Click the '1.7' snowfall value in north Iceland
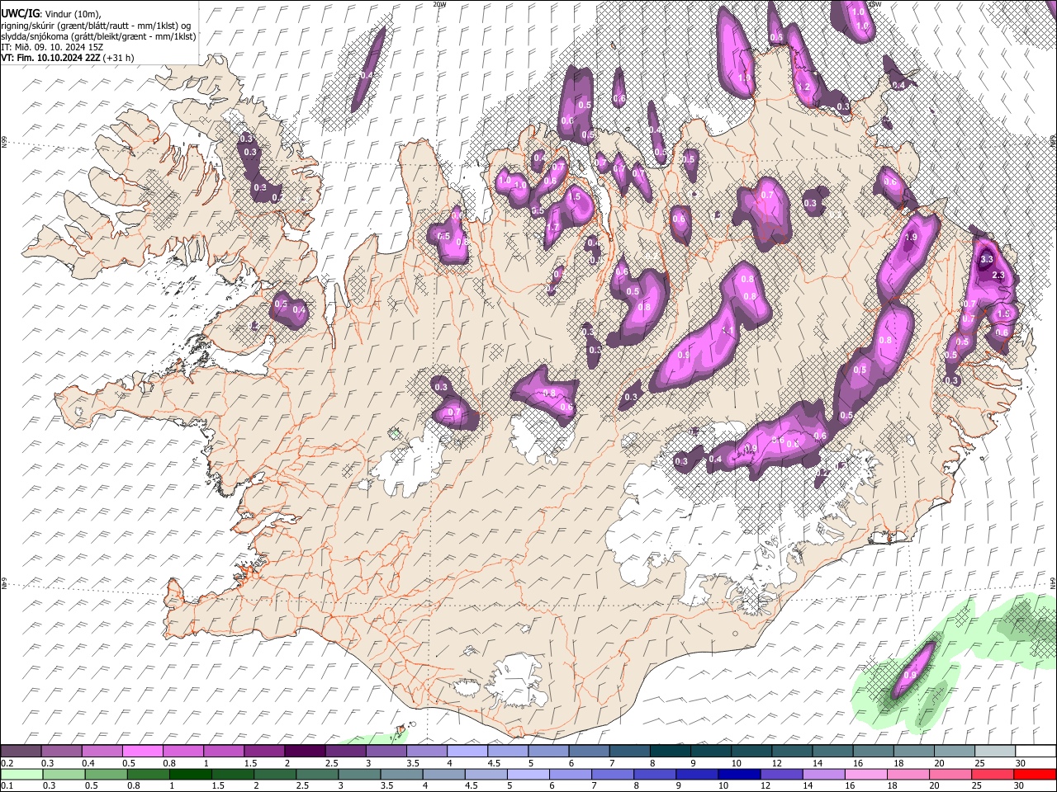 (553, 228)
